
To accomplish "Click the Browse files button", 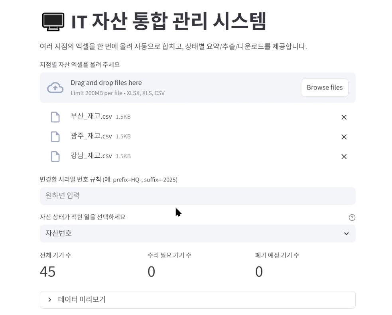I will click(x=324, y=87).
